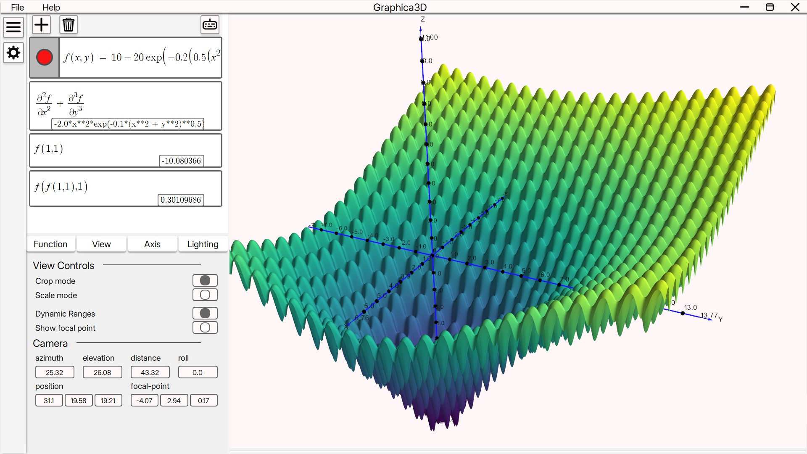This screenshot has height=454, width=807.
Task: Toggle Scale mode switch
Action: pyautogui.click(x=205, y=295)
